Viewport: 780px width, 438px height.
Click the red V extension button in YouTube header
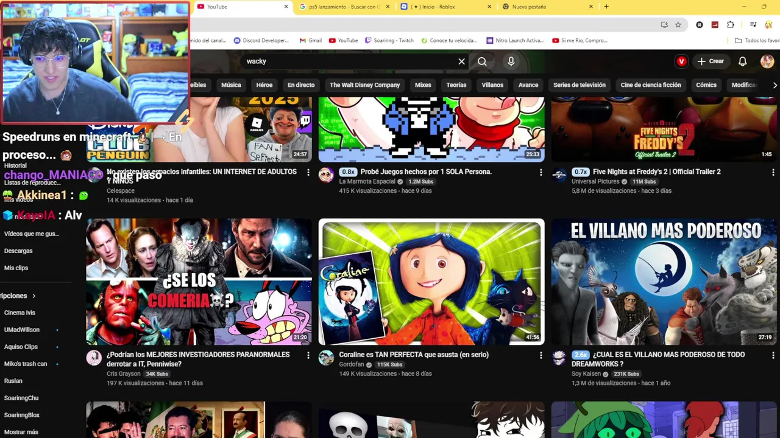coord(681,61)
